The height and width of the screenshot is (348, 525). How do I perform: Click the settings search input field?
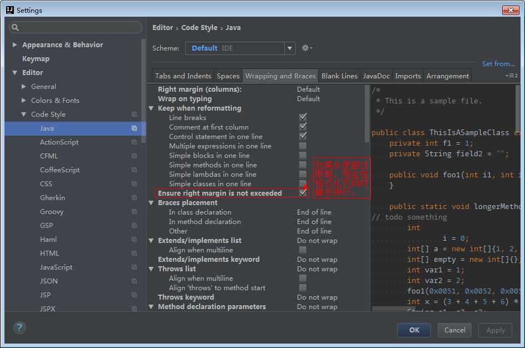[76, 27]
